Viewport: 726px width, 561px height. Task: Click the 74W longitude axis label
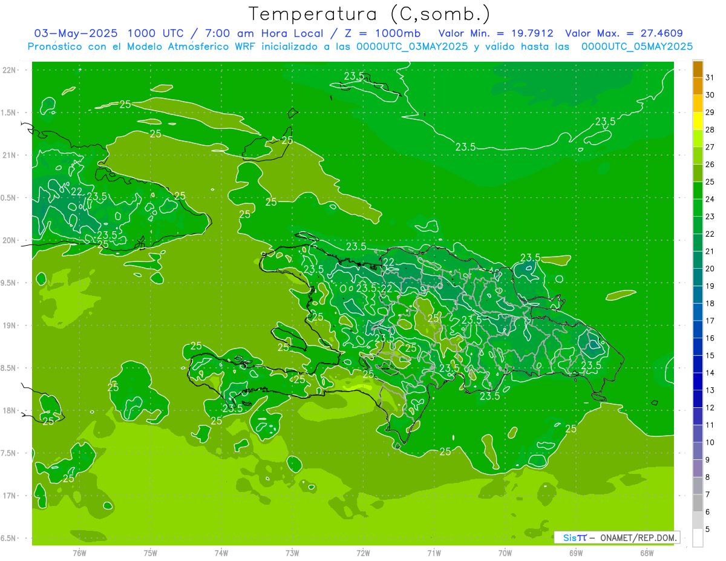[221, 553]
